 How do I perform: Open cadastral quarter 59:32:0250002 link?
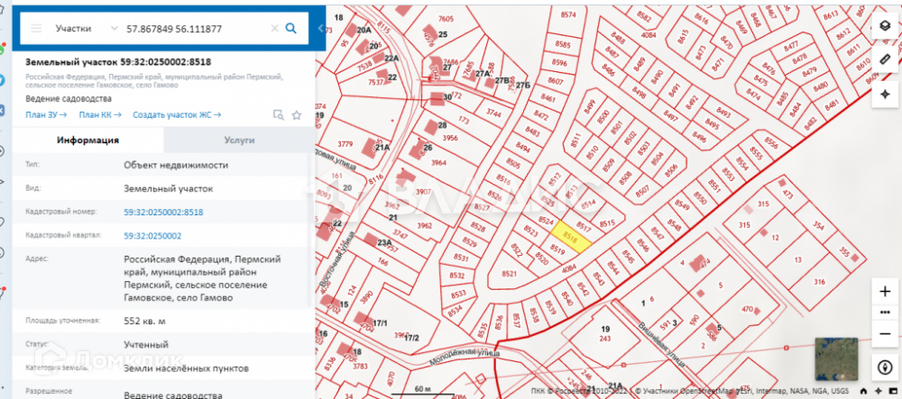(x=152, y=236)
